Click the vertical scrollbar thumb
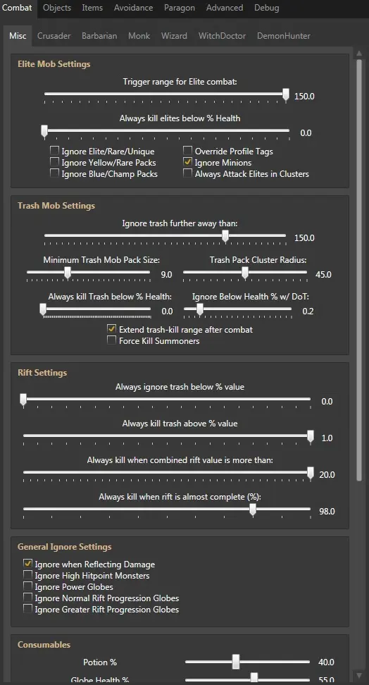 click(359, 269)
